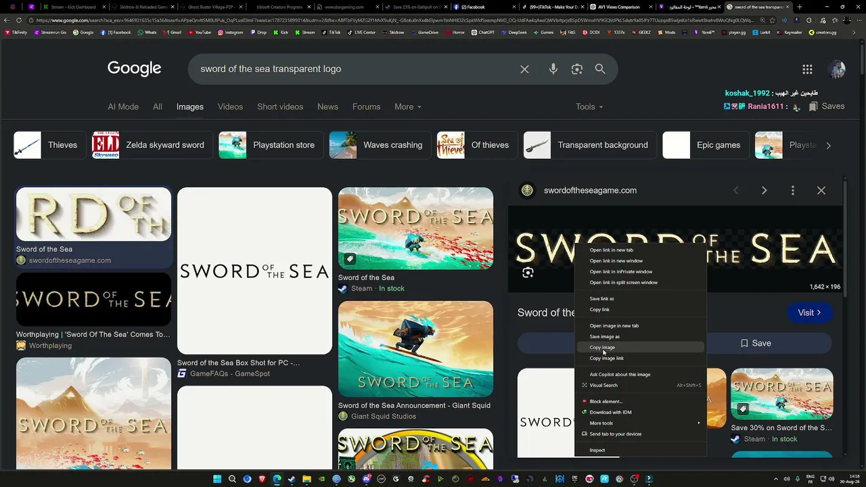Open the Google account avatar
866x487 pixels.
point(836,69)
